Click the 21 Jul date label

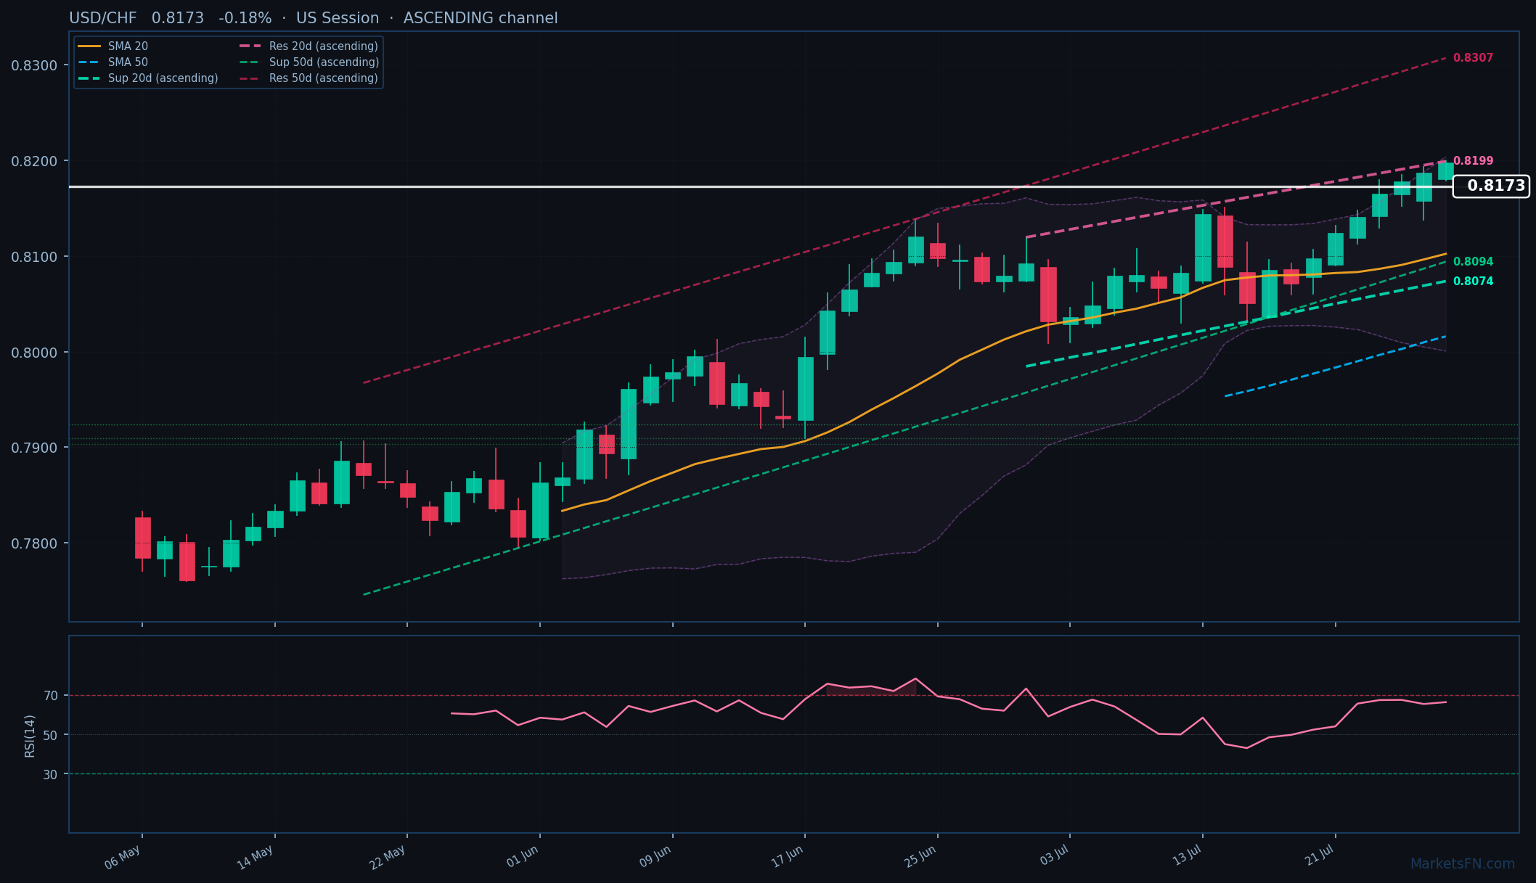(1320, 856)
